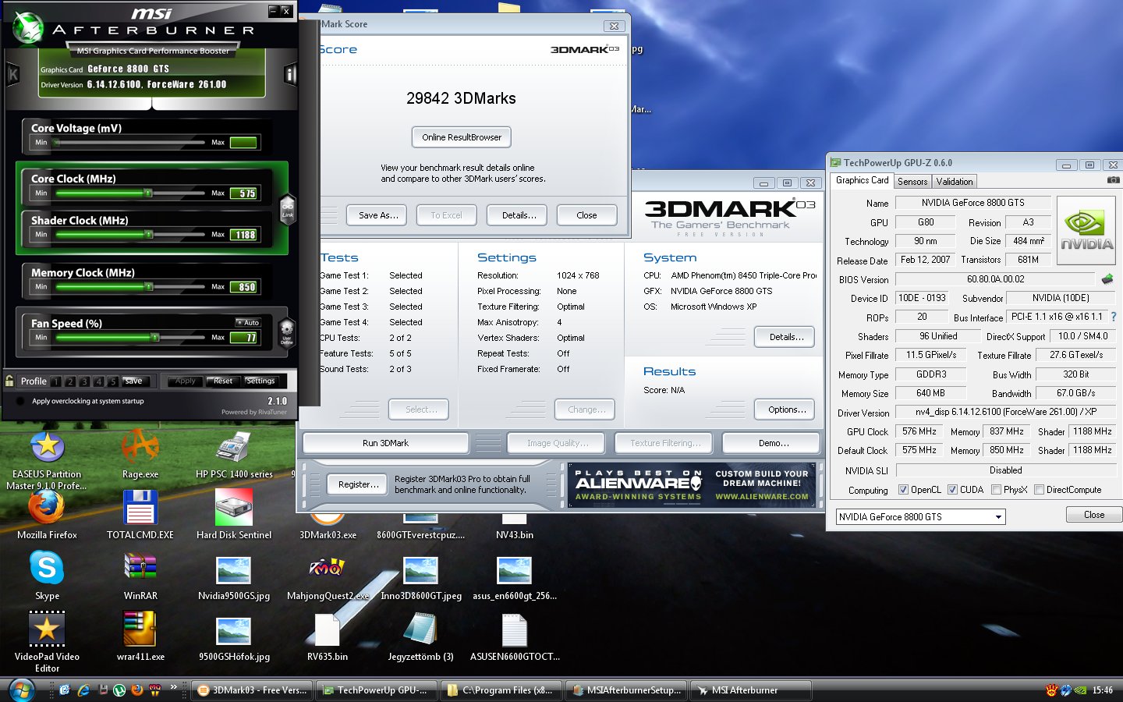
Task: Click the Memory Clock slider handle
Action: coord(148,286)
